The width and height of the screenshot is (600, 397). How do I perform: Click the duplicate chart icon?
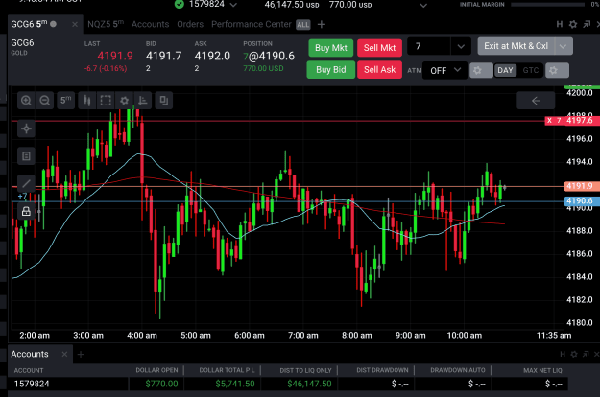click(164, 101)
